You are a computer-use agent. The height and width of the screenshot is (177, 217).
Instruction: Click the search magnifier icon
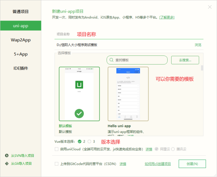(111, 60)
